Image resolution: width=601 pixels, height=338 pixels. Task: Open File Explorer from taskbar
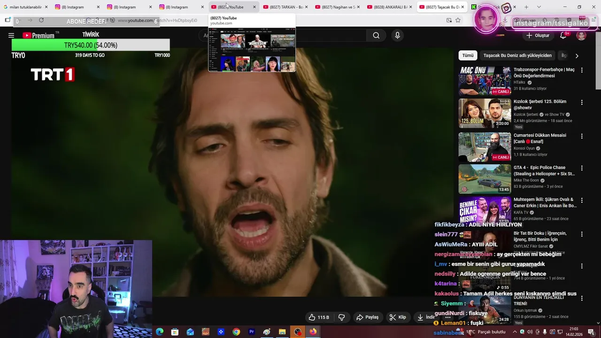pos(282,332)
